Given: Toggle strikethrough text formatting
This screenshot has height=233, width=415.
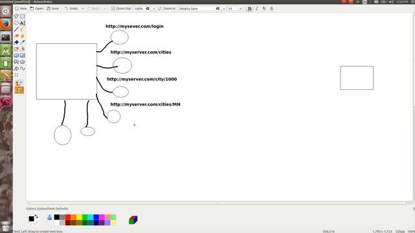Looking at the screenshot, I should click(x=272, y=8).
